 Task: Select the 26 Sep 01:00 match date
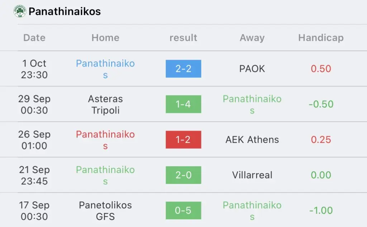tap(34, 140)
